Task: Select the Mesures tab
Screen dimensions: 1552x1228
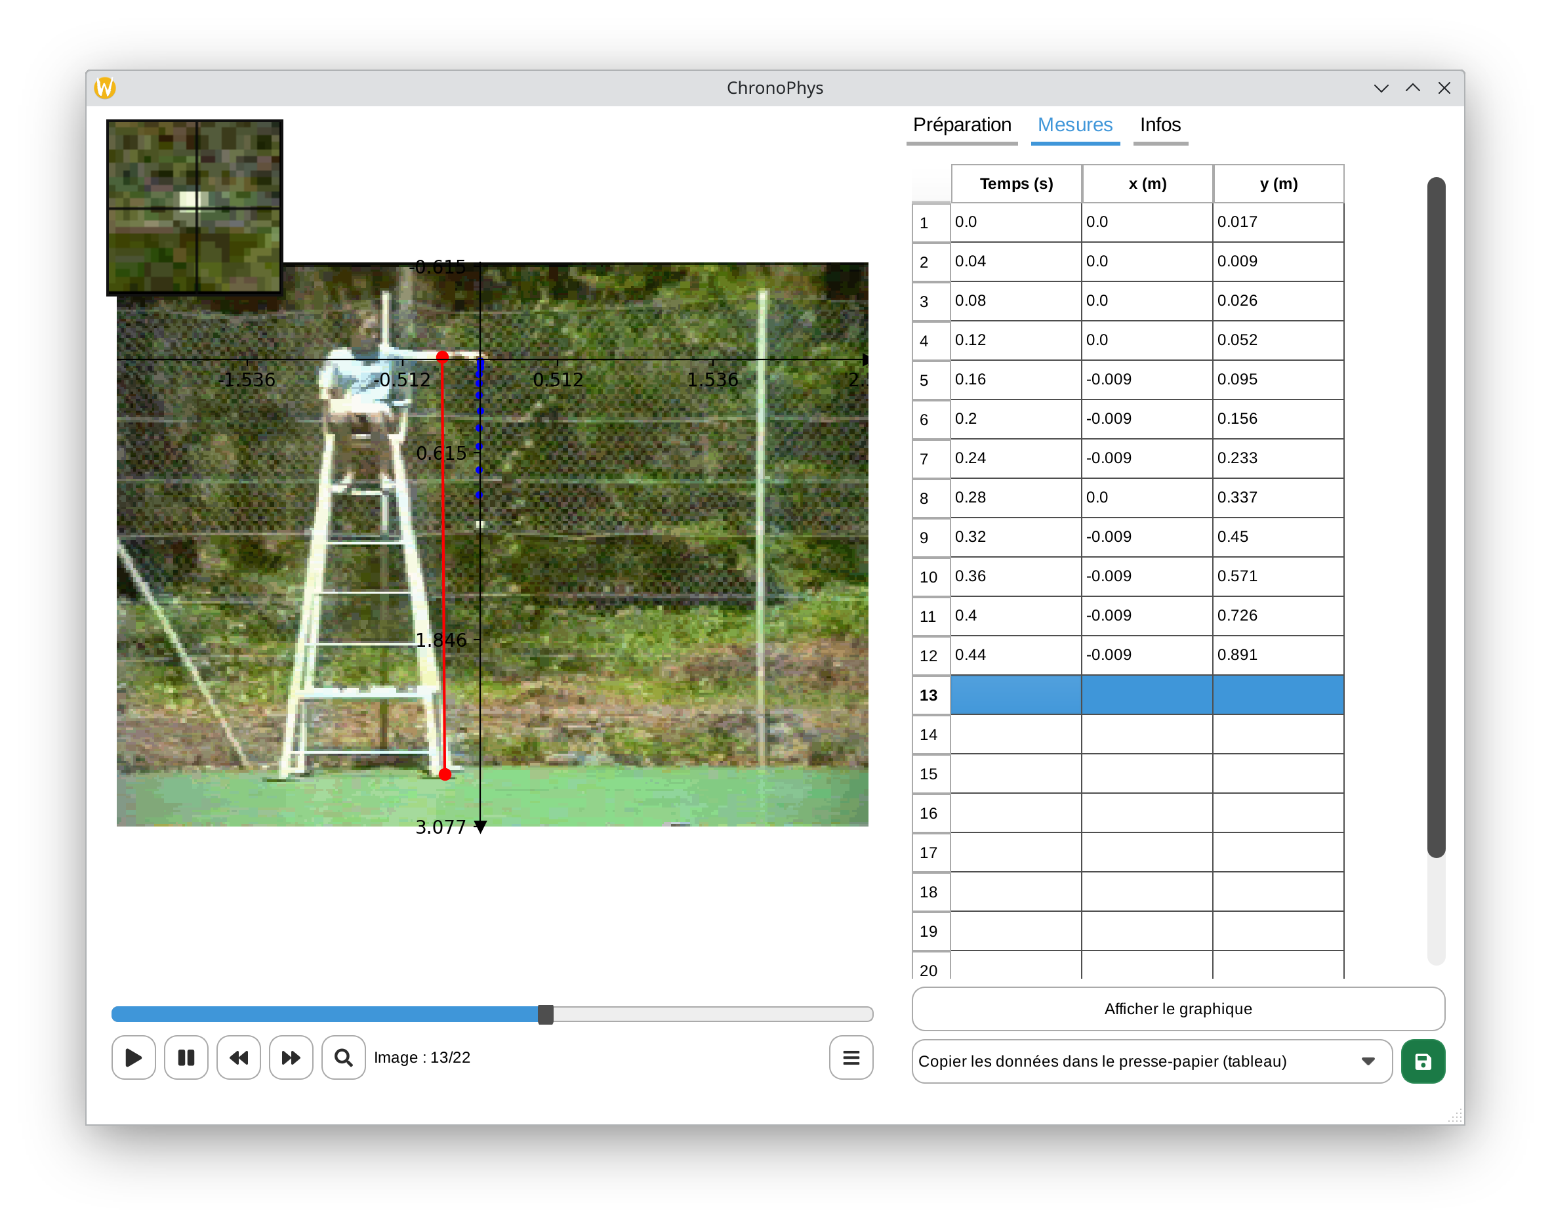Action: (1074, 125)
